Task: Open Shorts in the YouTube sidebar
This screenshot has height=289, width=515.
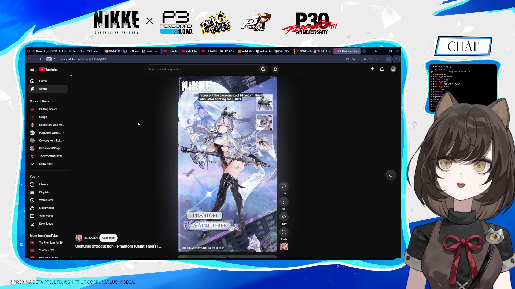Action: click(47, 89)
